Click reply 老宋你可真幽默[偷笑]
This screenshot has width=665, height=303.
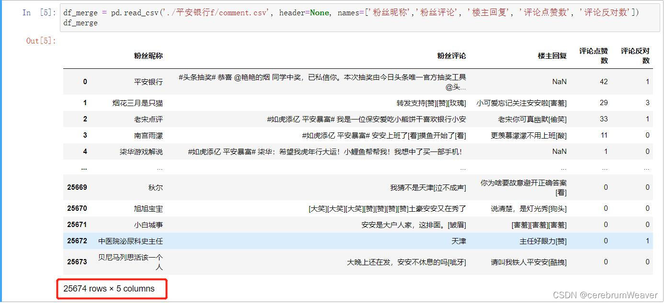pos(532,119)
